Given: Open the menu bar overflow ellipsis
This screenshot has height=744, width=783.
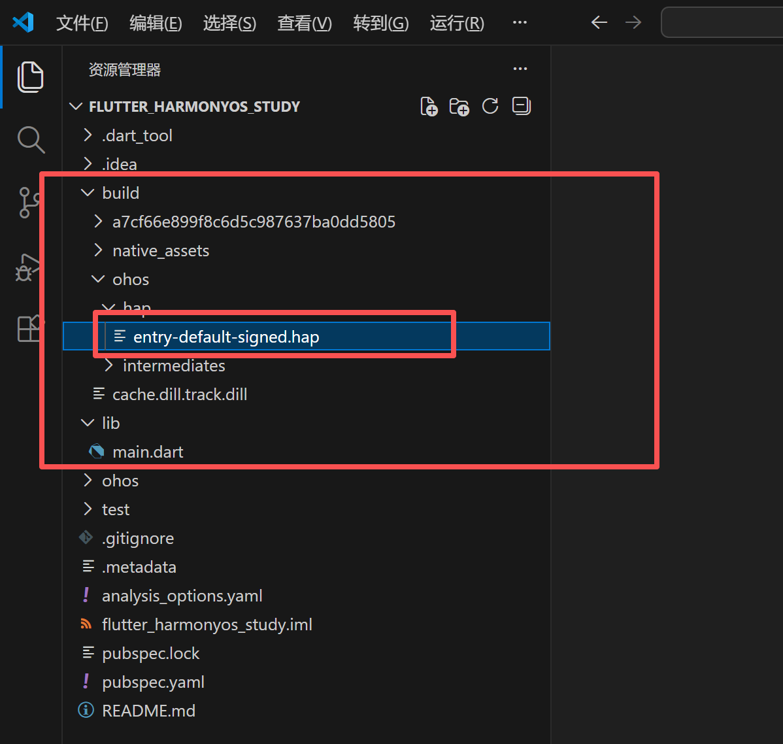Looking at the screenshot, I should pyautogui.click(x=520, y=22).
